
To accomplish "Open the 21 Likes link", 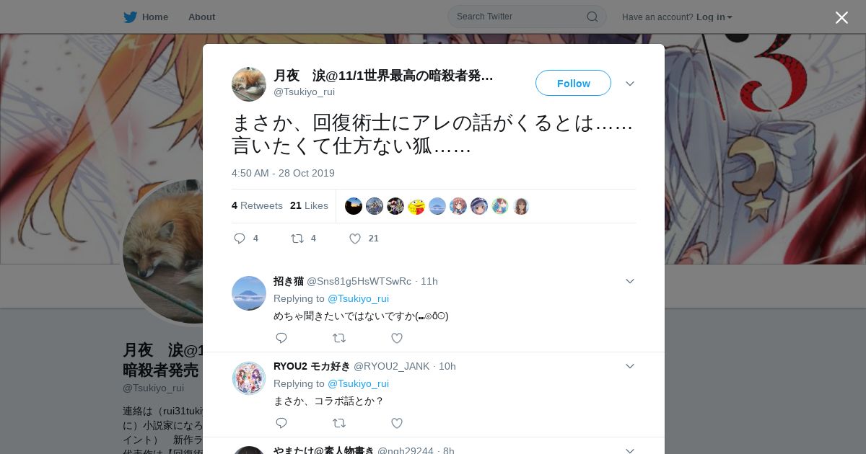I will (309, 205).
